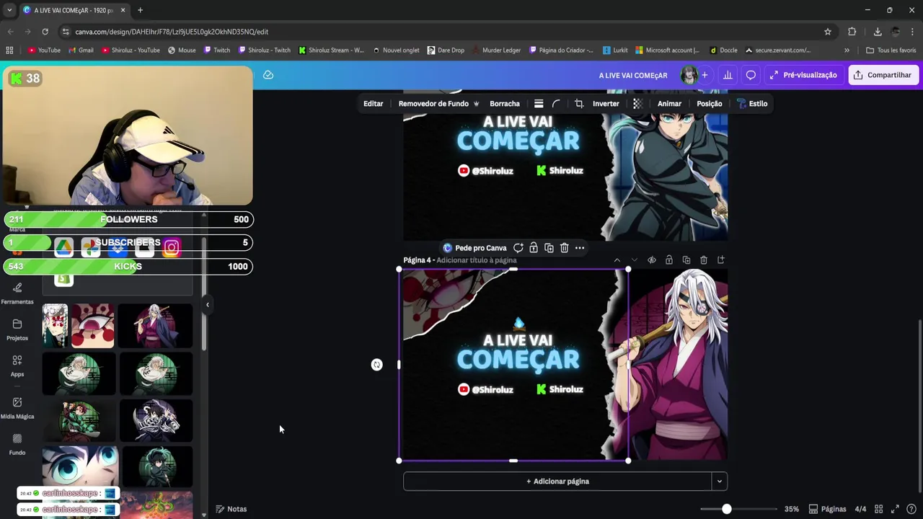Click the Compartilhar button

click(x=883, y=75)
